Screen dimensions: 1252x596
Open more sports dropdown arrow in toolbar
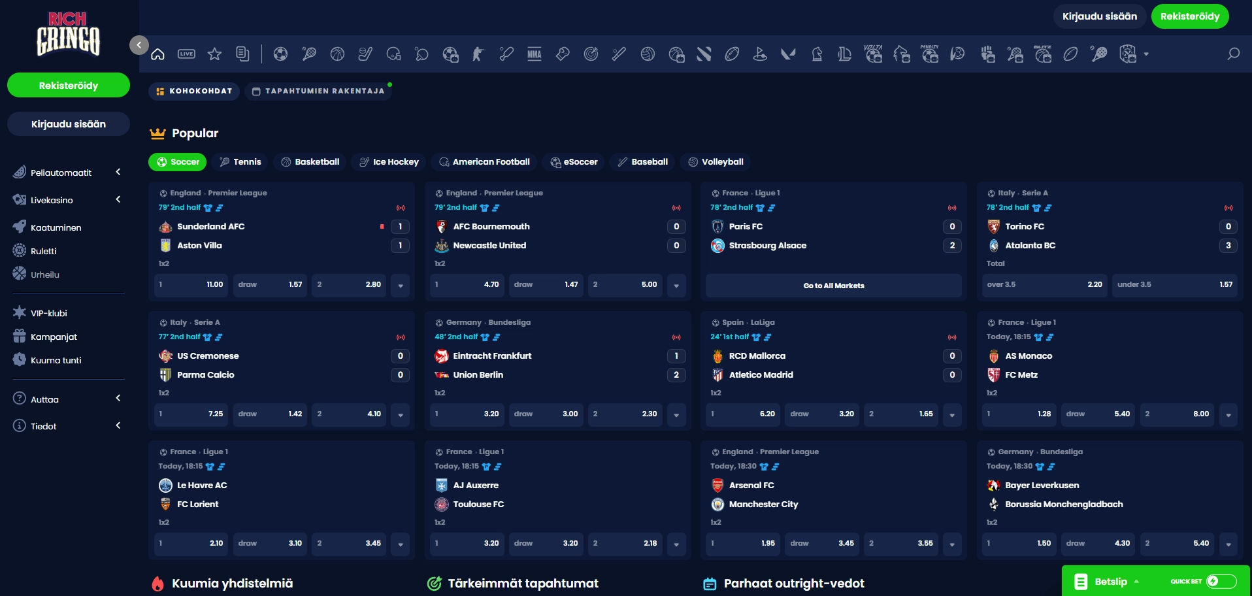(1146, 54)
